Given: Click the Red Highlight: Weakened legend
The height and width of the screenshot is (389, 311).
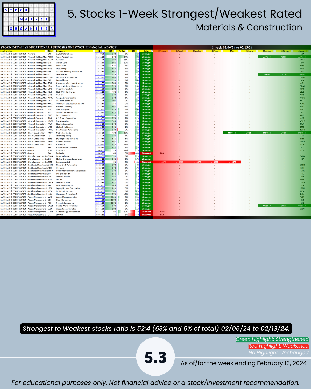Looking at the screenshot, I should click(x=278, y=346).
